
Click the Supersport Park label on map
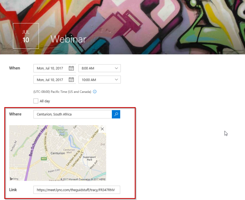coord(89,158)
